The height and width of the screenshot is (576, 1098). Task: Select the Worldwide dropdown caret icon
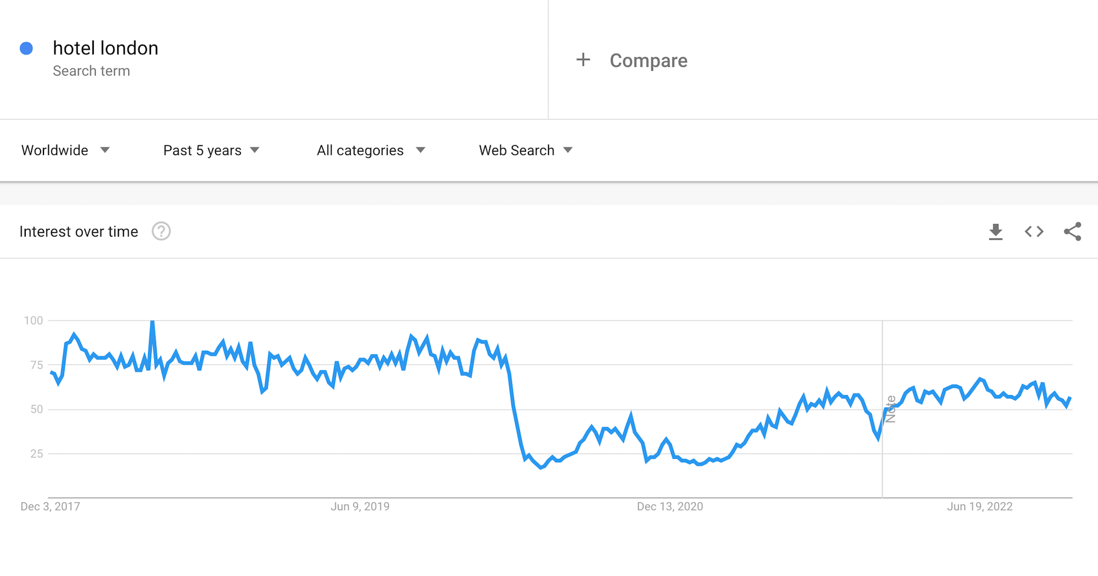pos(105,150)
